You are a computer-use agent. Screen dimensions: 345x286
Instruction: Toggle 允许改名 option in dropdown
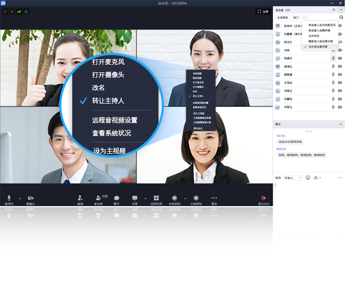click(314, 36)
